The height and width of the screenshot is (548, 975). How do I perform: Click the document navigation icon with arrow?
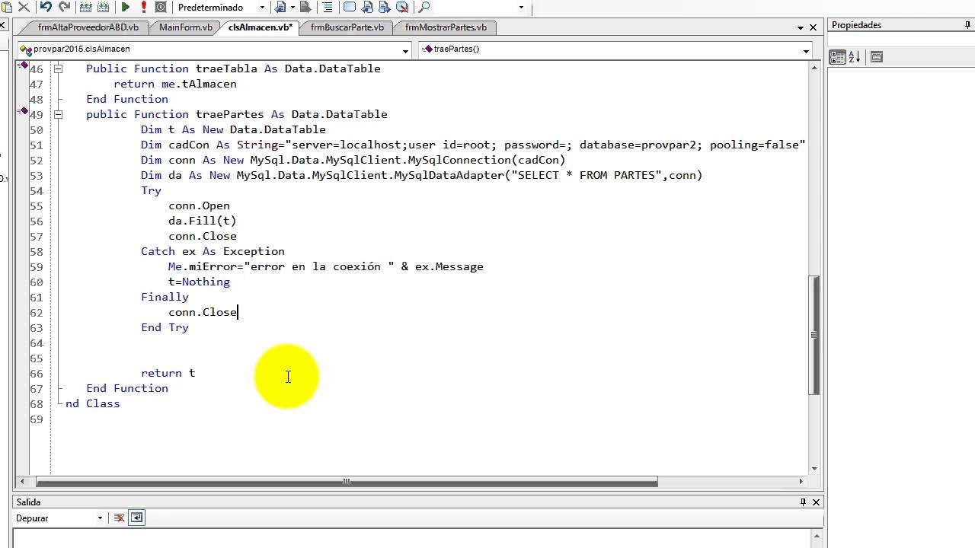coord(280,8)
